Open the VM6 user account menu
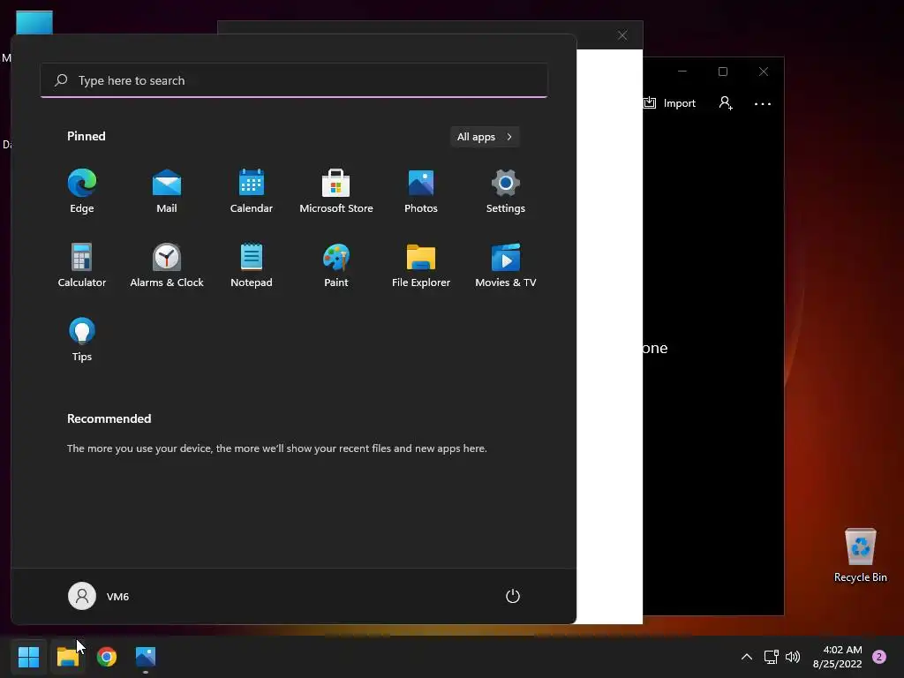 click(99, 596)
